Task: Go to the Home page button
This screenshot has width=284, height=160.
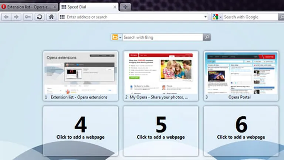Action: click(51, 17)
